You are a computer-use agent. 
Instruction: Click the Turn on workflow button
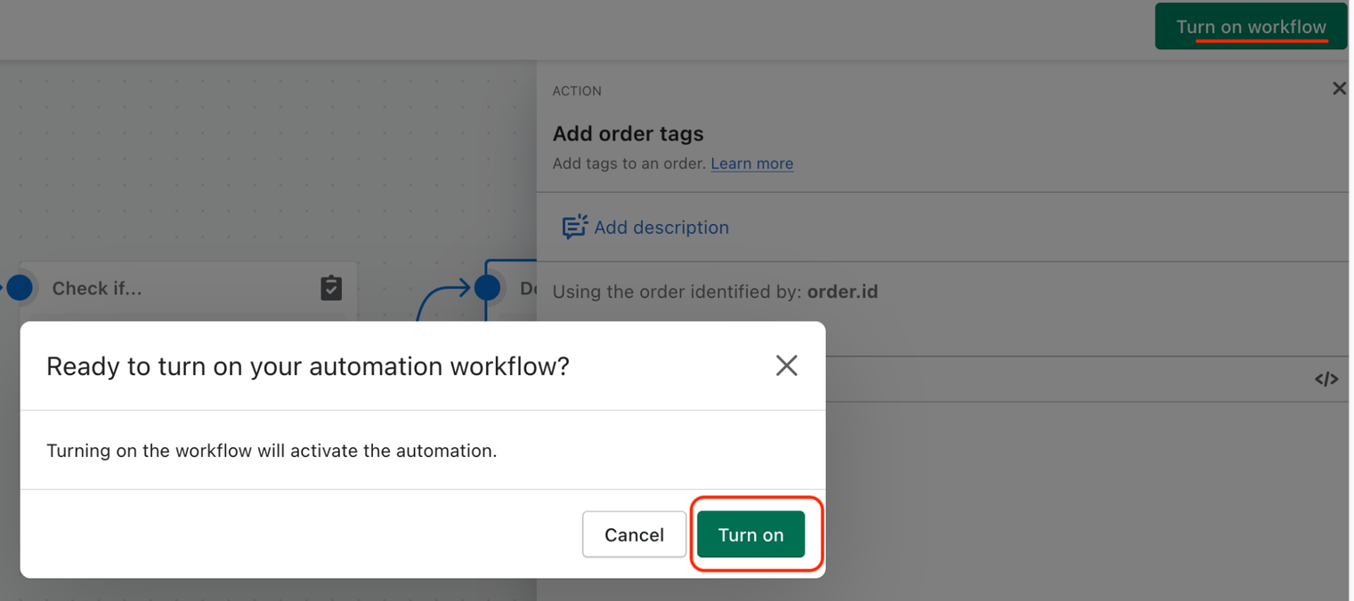pos(1250,27)
